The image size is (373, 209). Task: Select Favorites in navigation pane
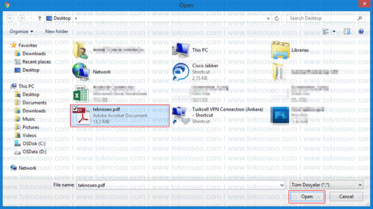(x=27, y=45)
